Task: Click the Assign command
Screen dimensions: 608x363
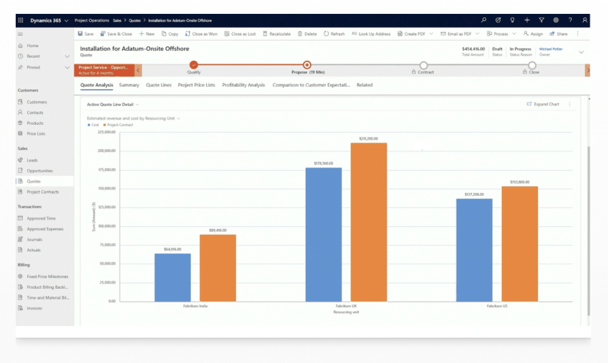Action: tap(533, 34)
